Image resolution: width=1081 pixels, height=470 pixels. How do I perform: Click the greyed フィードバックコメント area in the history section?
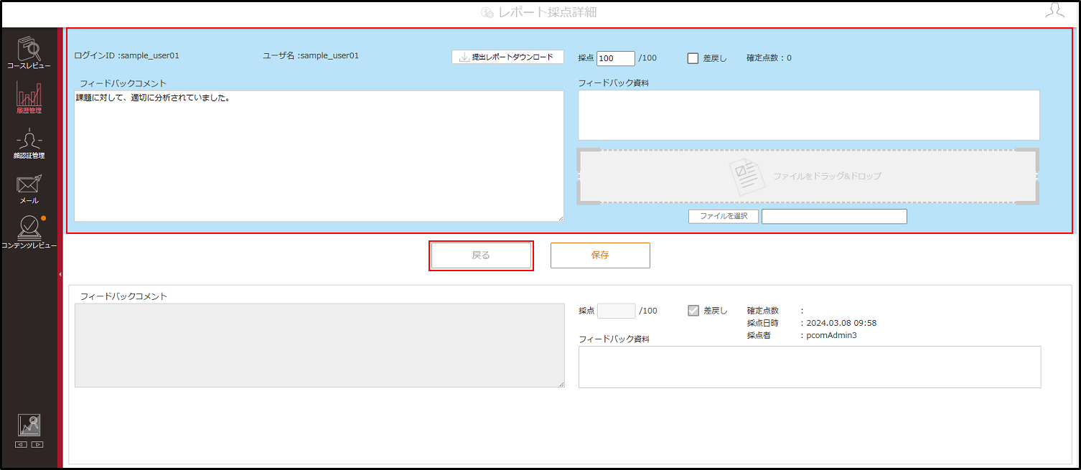pos(319,346)
